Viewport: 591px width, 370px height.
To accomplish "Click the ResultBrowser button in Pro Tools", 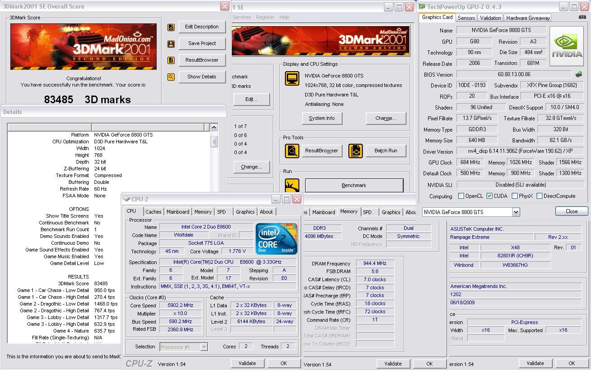I will 321,151.
